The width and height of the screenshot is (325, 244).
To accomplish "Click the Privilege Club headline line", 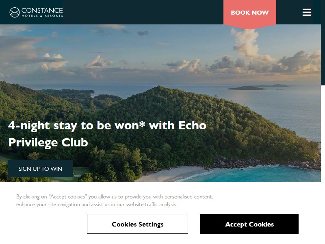I will (48, 143).
